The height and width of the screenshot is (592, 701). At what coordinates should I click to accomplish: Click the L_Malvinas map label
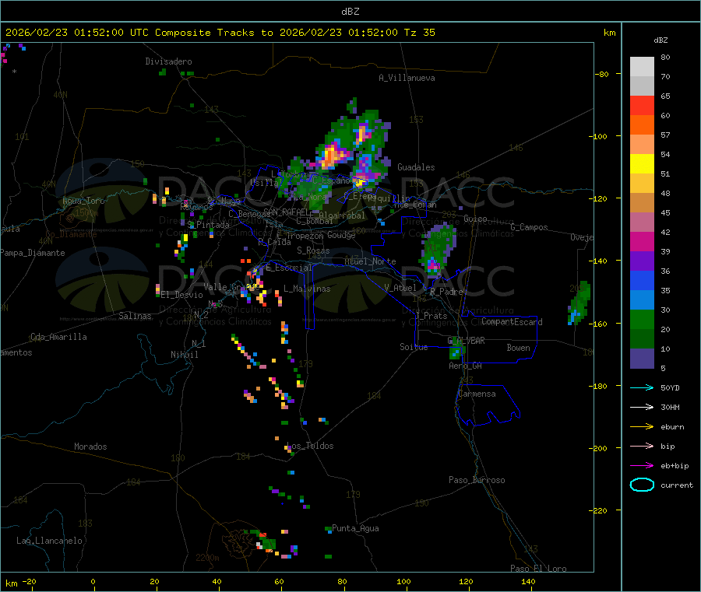coord(307,289)
